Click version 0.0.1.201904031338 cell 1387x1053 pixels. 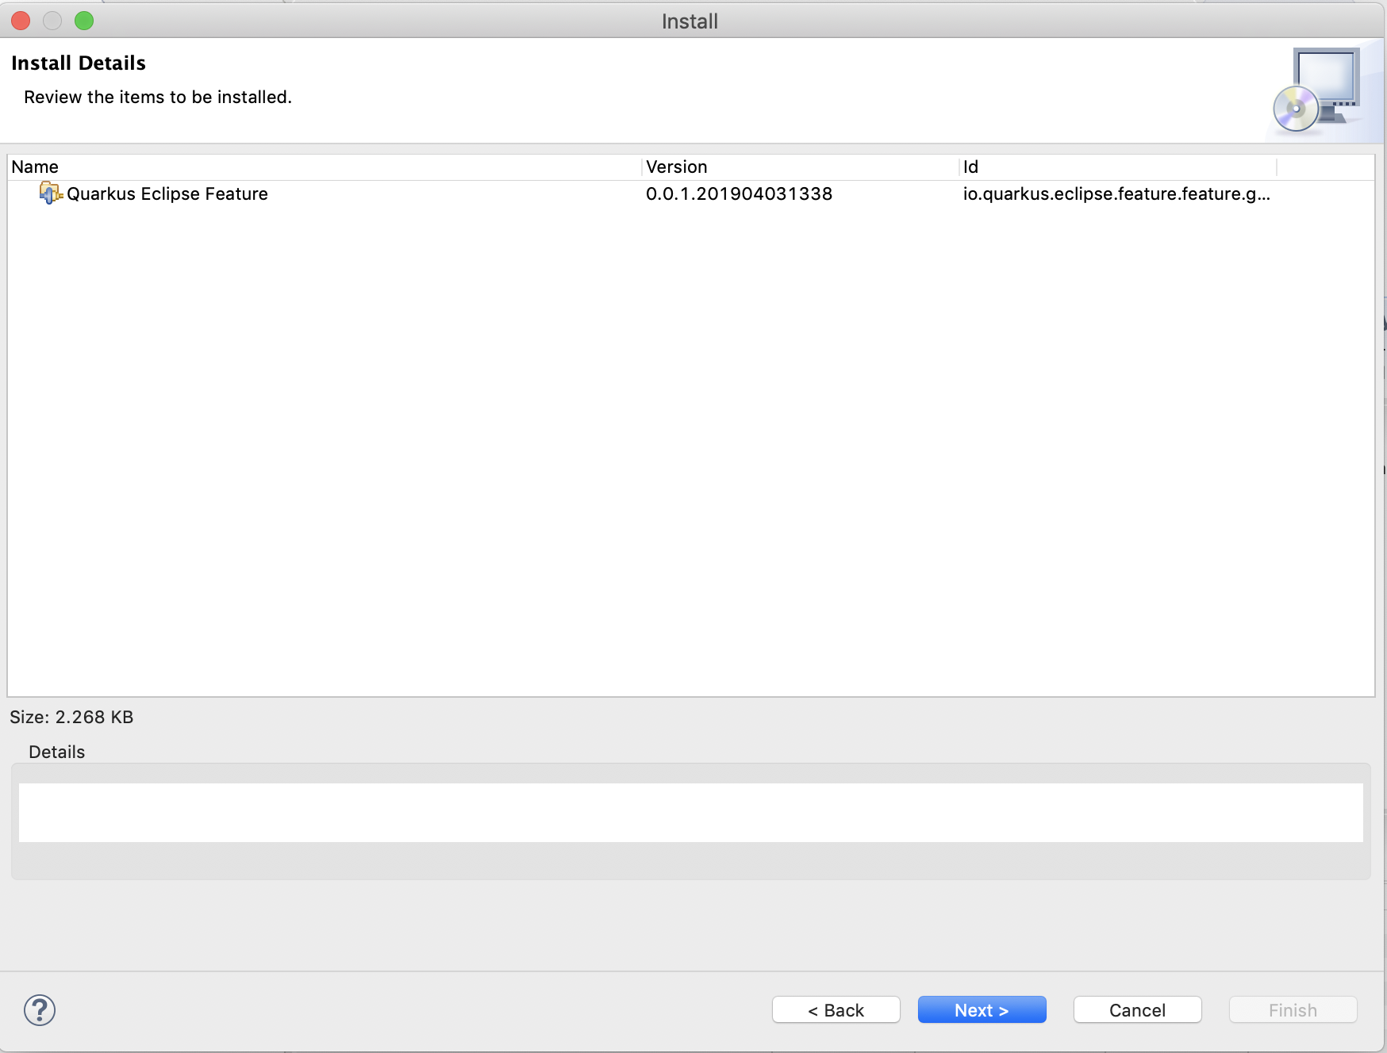click(739, 193)
